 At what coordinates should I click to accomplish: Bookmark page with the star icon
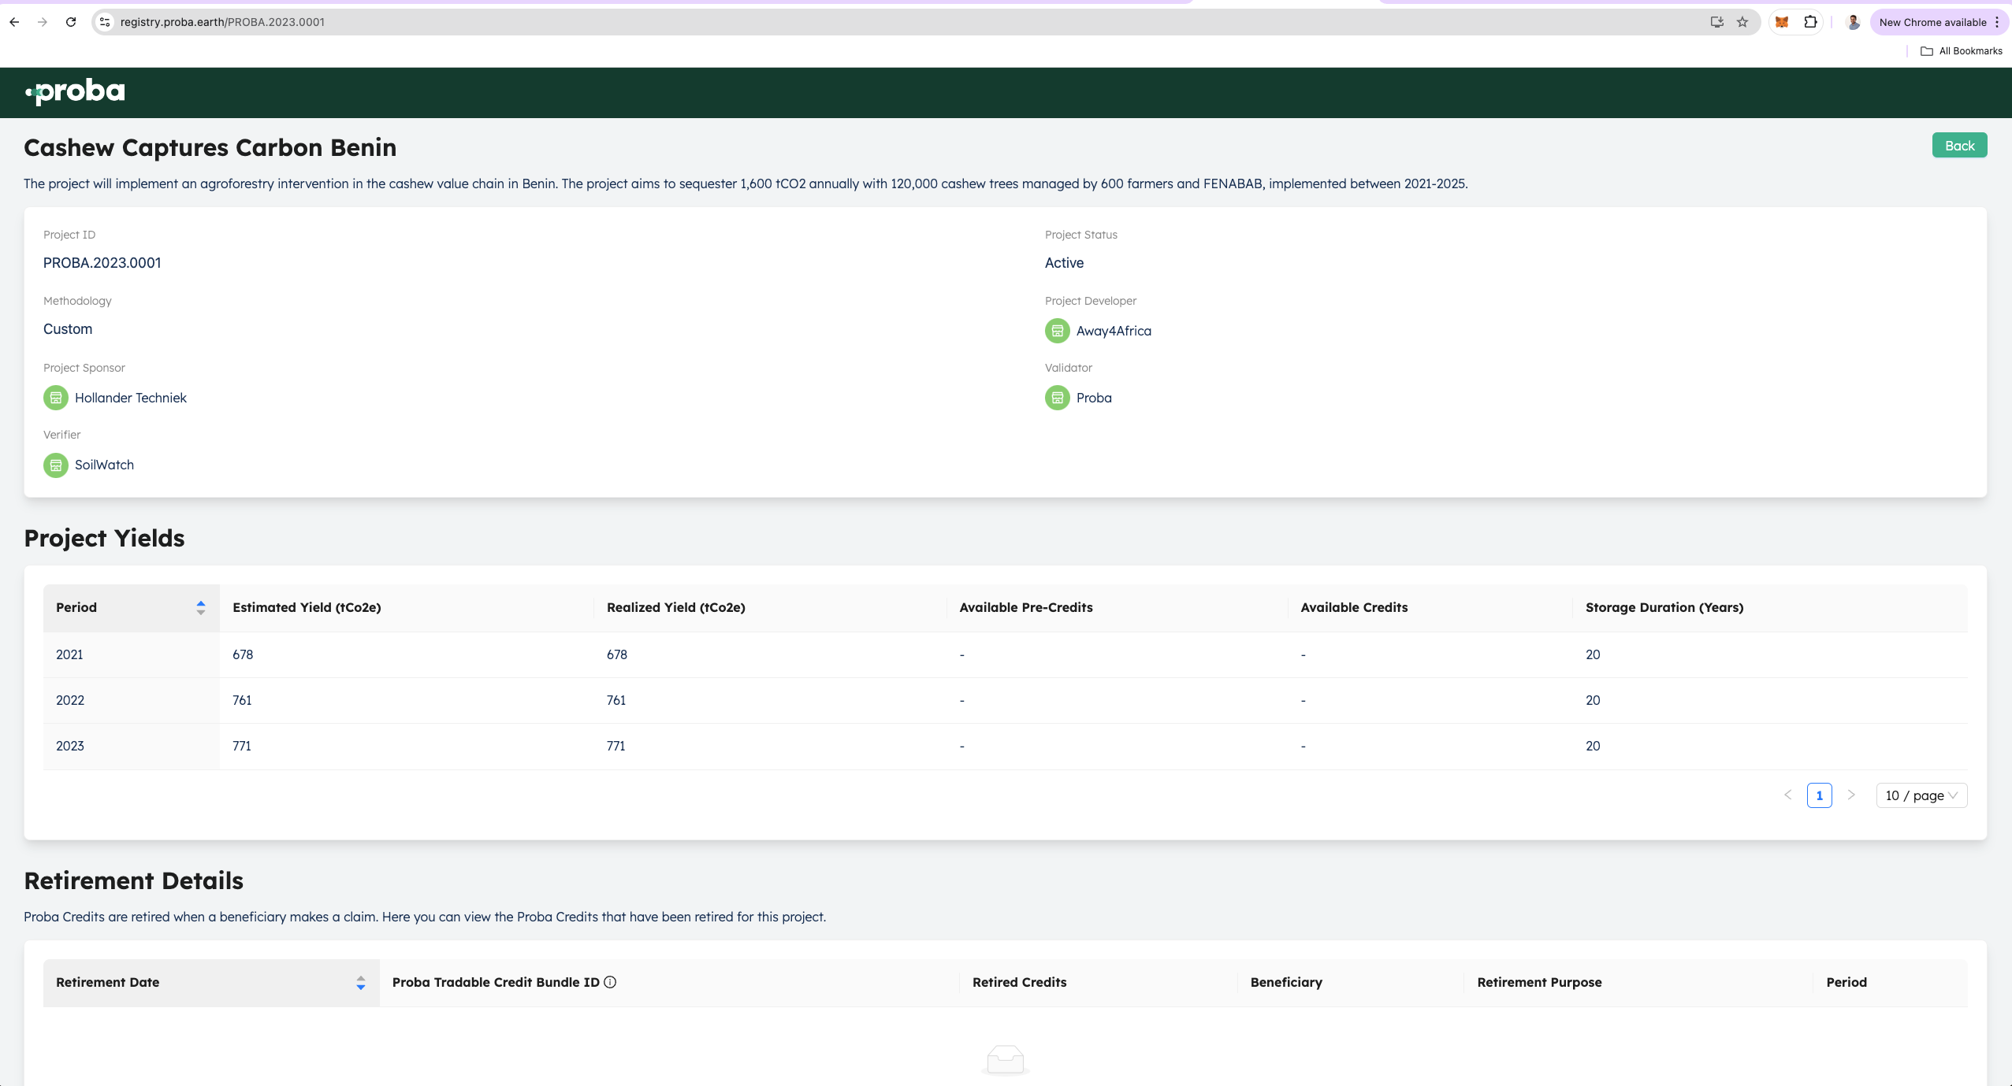pos(1742,22)
